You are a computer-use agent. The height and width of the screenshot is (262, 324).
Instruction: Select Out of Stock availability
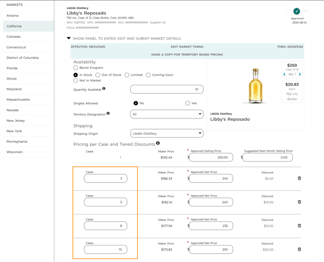click(98, 75)
